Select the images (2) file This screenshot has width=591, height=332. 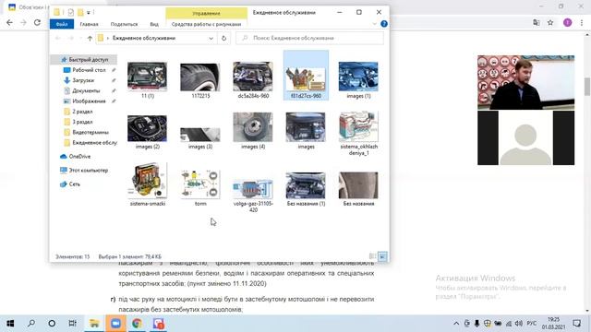click(148, 132)
